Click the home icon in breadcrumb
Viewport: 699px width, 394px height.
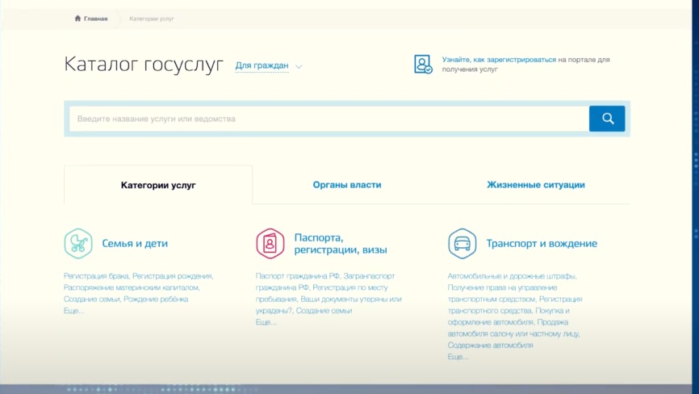click(x=77, y=19)
